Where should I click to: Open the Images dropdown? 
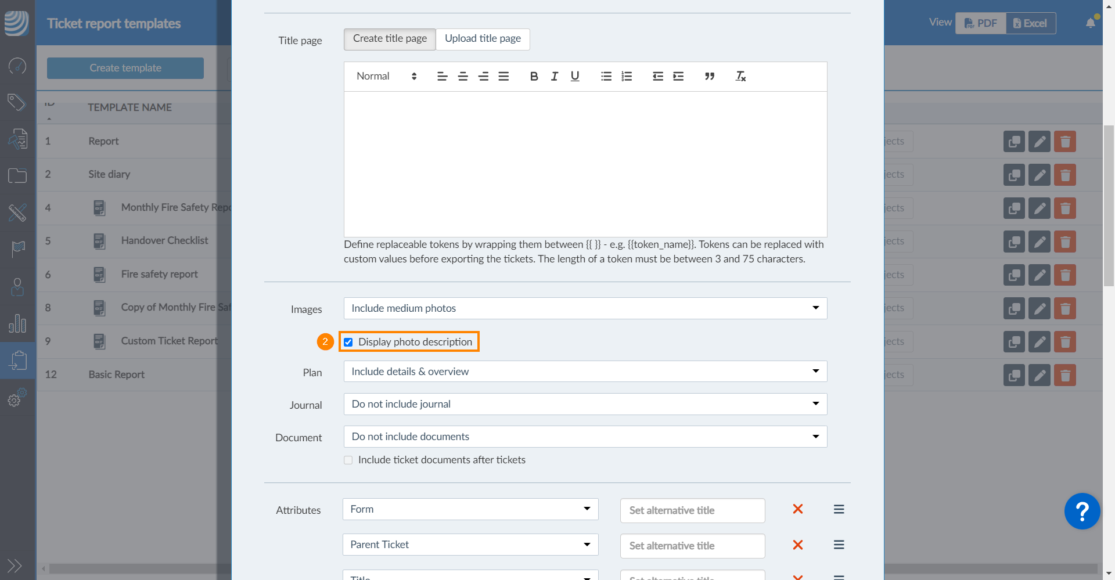[585, 308]
